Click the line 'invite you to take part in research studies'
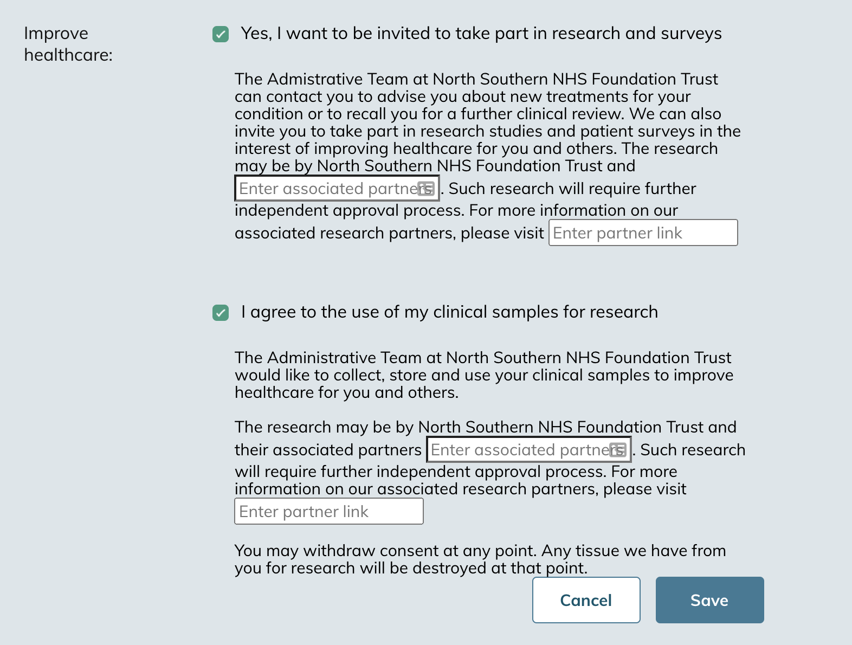Screen dimensions: 852x645 click(487, 131)
